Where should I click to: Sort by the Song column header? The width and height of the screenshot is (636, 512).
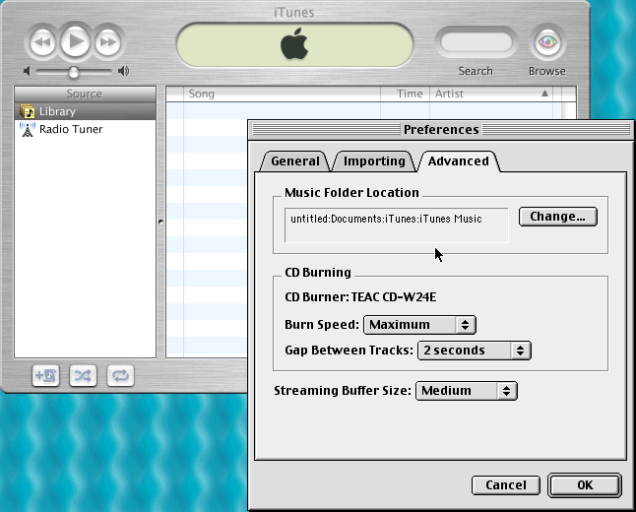coord(282,94)
